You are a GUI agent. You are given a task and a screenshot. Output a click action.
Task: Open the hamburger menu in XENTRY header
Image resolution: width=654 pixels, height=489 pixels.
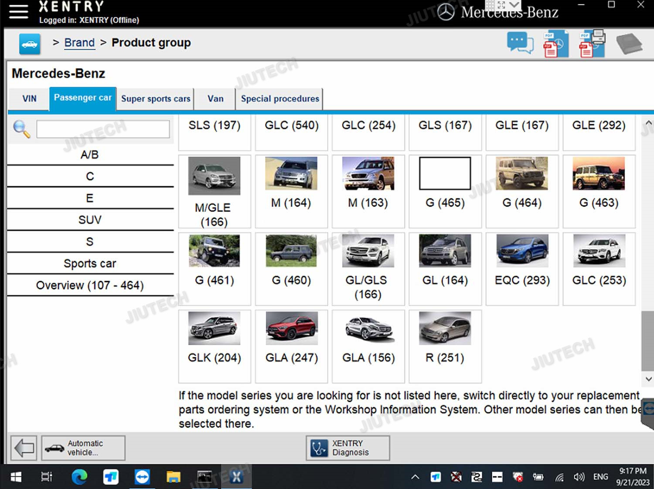18,12
